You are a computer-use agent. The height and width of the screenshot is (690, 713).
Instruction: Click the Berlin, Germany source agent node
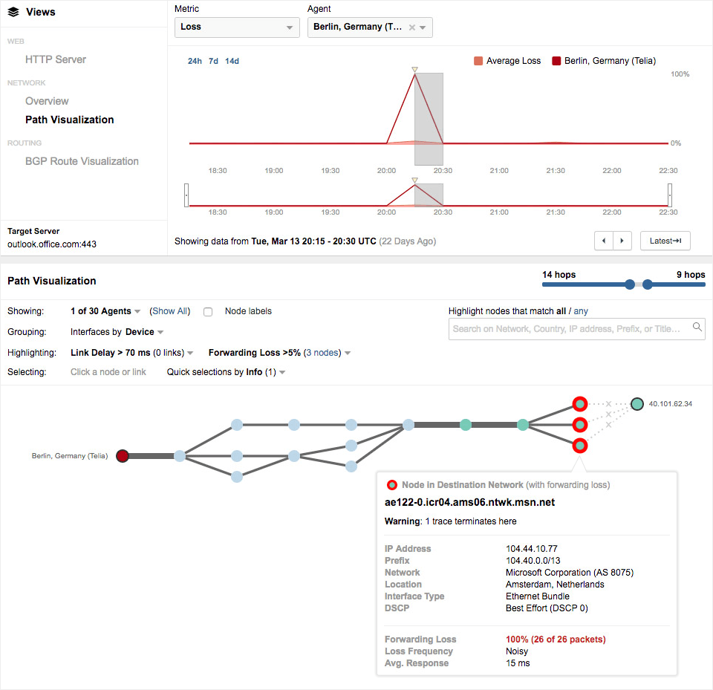coord(123,456)
